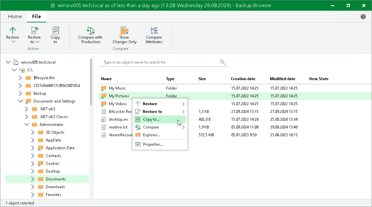Click the Backup folder icon in tree
The width and height of the screenshot is (372, 207).
28,93
